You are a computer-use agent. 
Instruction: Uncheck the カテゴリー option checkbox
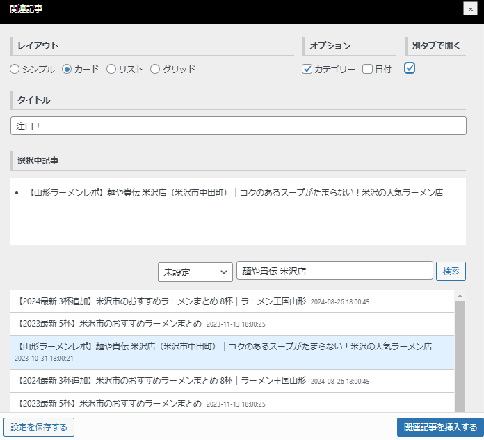(x=307, y=69)
